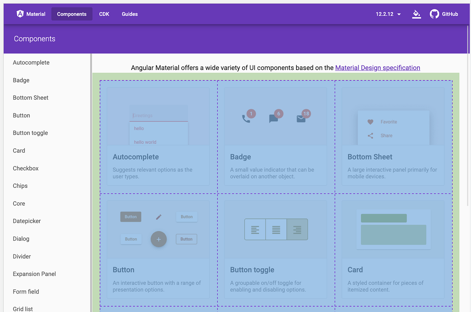Click the Components page heading
The height and width of the screenshot is (312, 471).
point(35,39)
